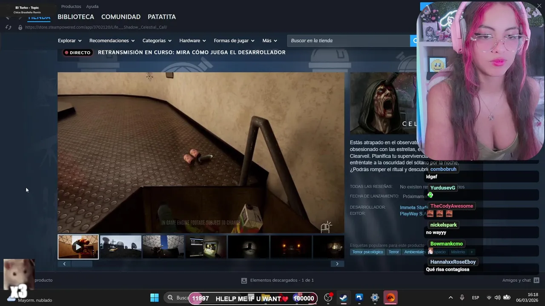
Task: Open the EA app in the taskbar
Action: click(x=390, y=297)
